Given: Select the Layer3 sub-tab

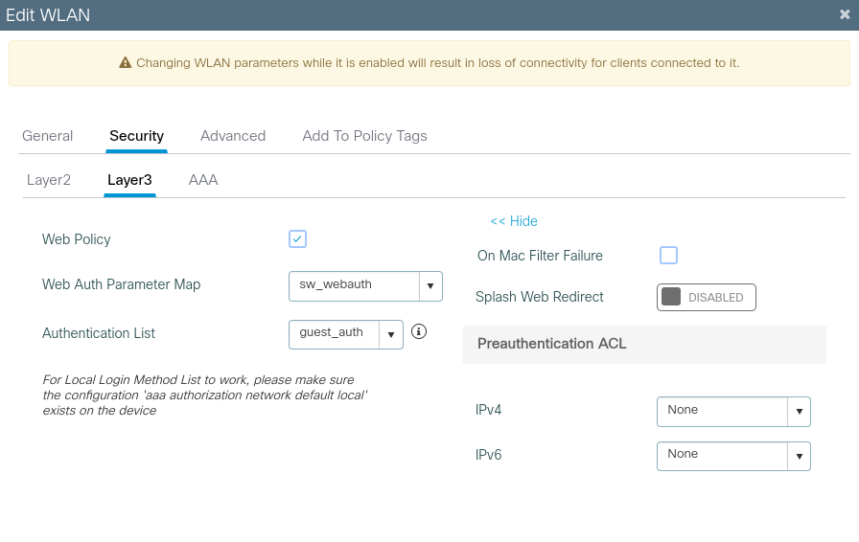Looking at the screenshot, I should [129, 180].
